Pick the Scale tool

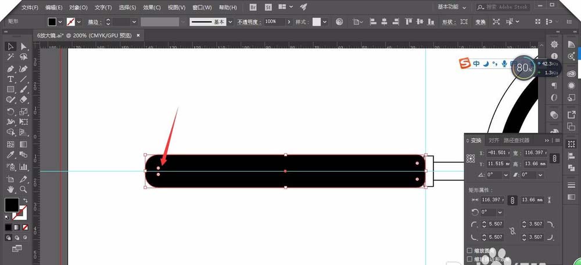pos(23,111)
